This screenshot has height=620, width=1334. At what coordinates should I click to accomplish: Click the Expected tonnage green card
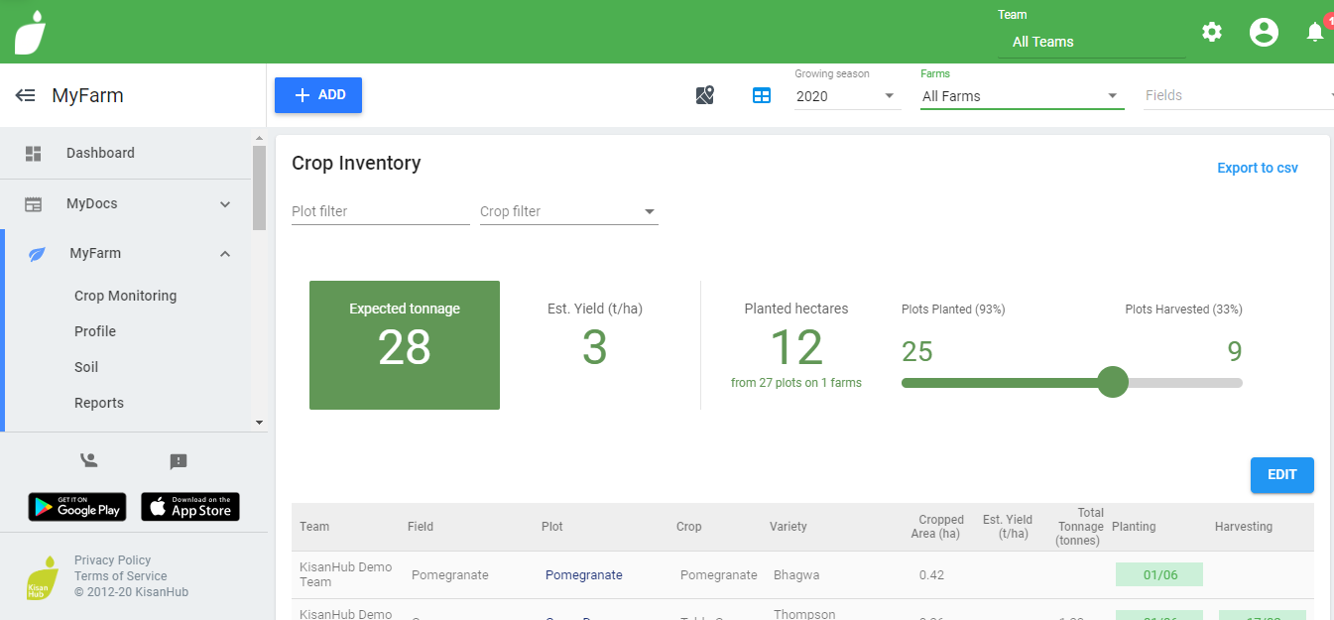point(405,345)
